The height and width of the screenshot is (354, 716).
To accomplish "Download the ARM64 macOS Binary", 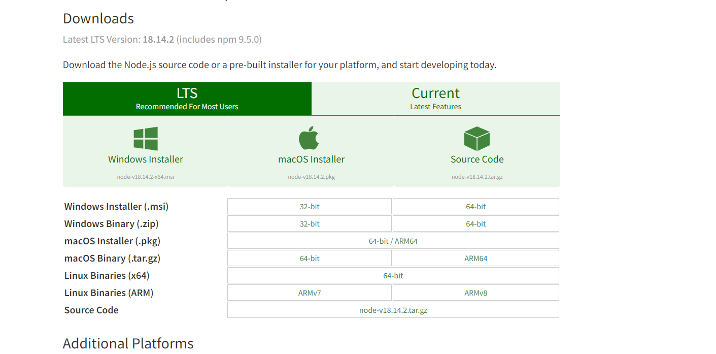I will click(x=475, y=258).
